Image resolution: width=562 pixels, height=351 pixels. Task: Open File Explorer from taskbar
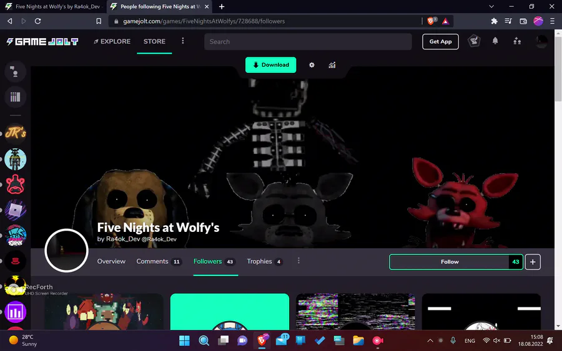[358, 340]
